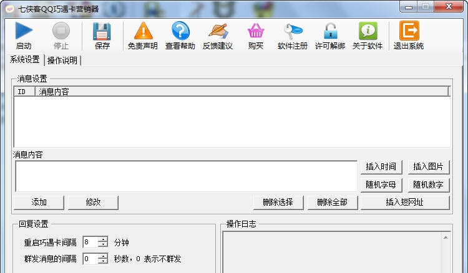The width and height of the screenshot is (468, 273).
Task: Increase 群发消息的间隔 seconds with up arrow
Action: coord(103,256)
